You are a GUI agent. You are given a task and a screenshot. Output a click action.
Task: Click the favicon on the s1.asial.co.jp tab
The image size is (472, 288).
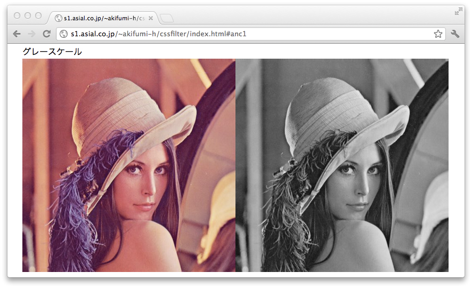pos(59,18)
